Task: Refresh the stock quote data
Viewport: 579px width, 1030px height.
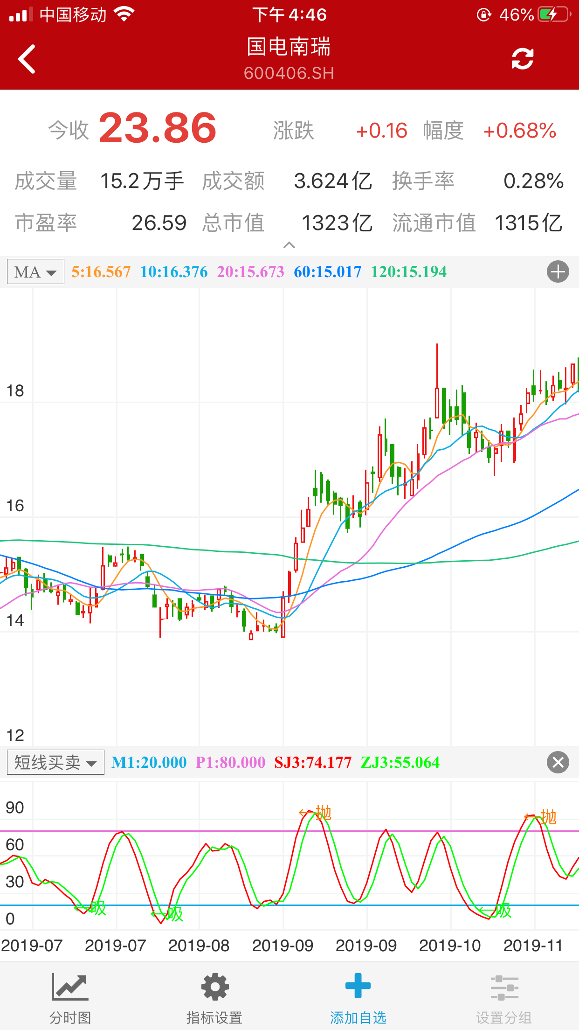Action: [522, 59]
